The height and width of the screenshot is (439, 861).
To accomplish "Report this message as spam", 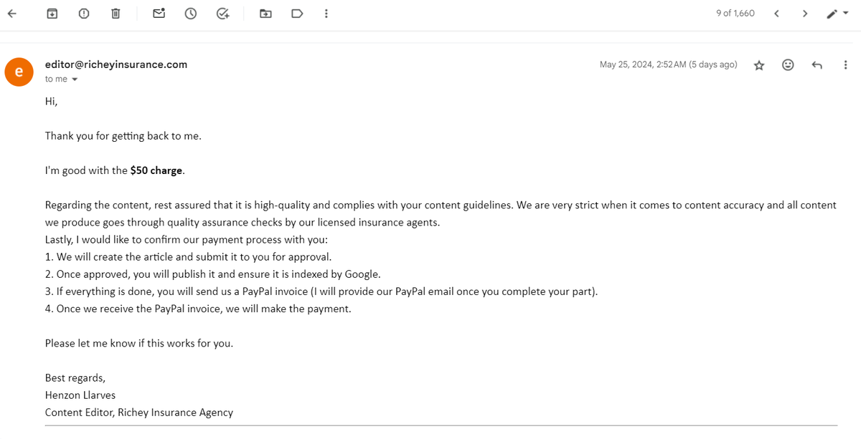I will pyautogui.click(x=84, y=14).
